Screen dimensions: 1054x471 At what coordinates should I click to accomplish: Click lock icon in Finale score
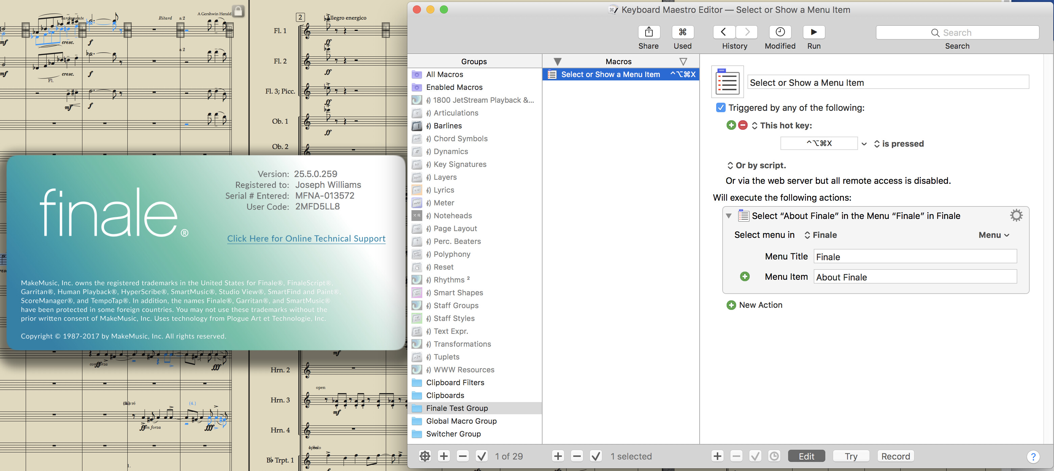tap(238, 10)
